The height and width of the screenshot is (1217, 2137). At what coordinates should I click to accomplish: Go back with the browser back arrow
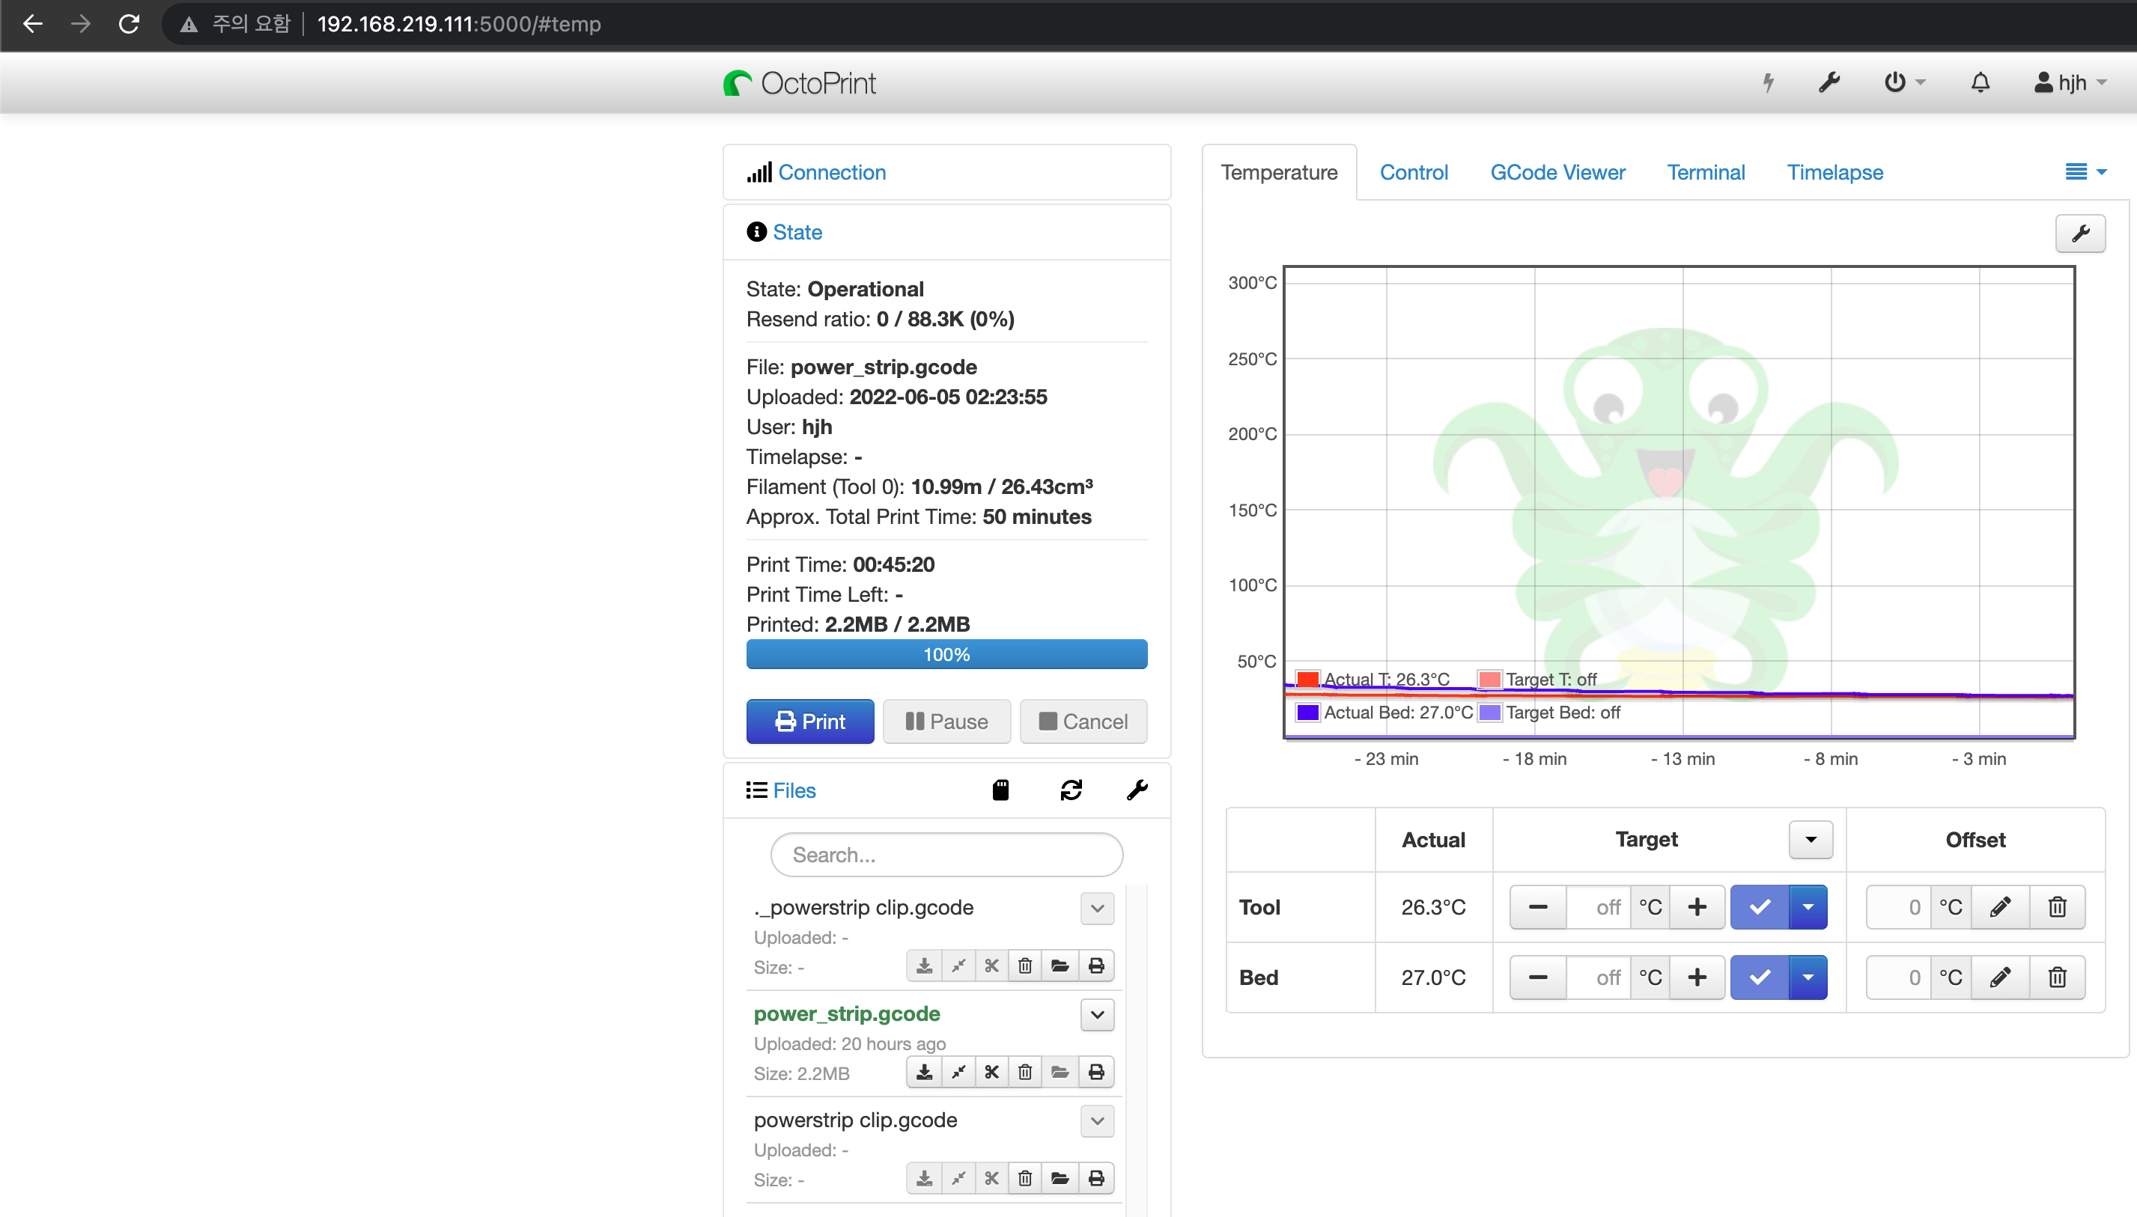click(33, 23)
